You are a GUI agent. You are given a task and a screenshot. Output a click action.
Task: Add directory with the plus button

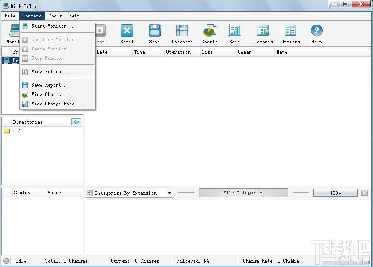point(76,122)
